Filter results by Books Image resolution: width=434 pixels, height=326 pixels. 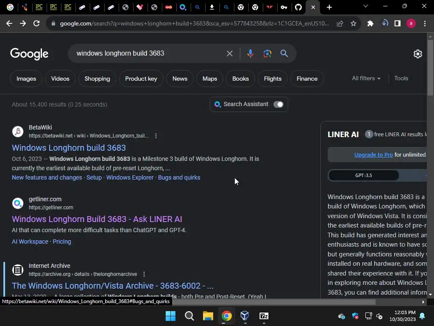[241, 79]
